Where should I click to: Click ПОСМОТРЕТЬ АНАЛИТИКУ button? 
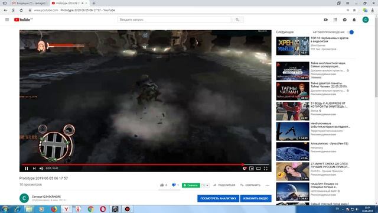tap(218, 198)
